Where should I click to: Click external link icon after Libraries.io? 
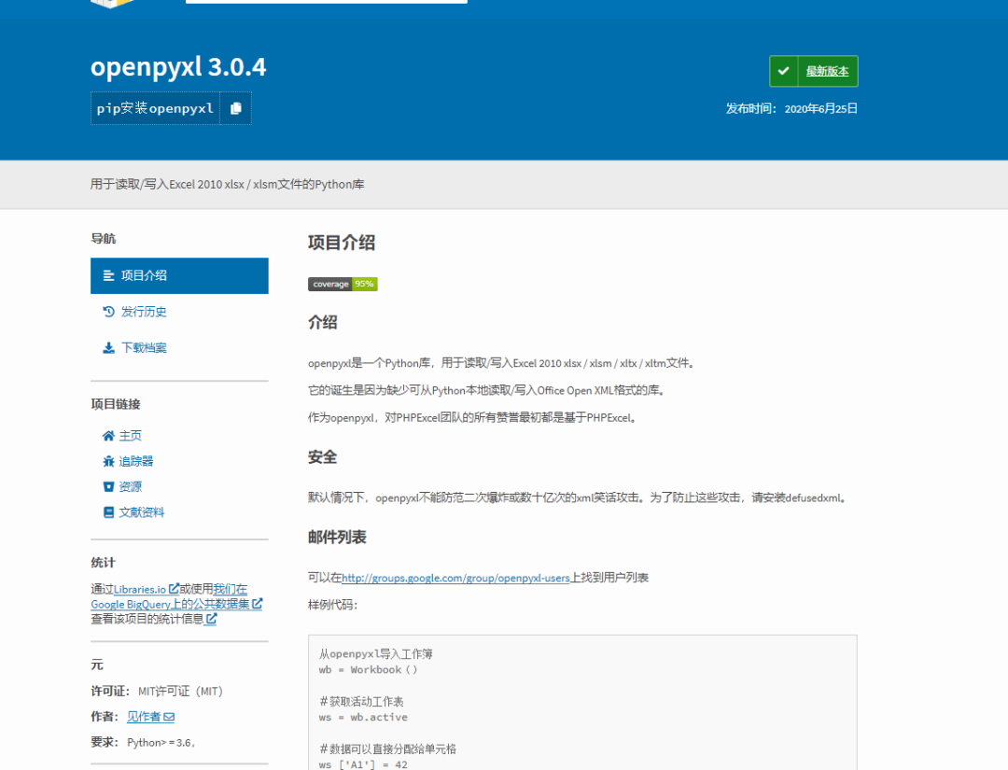click(174, 588)
